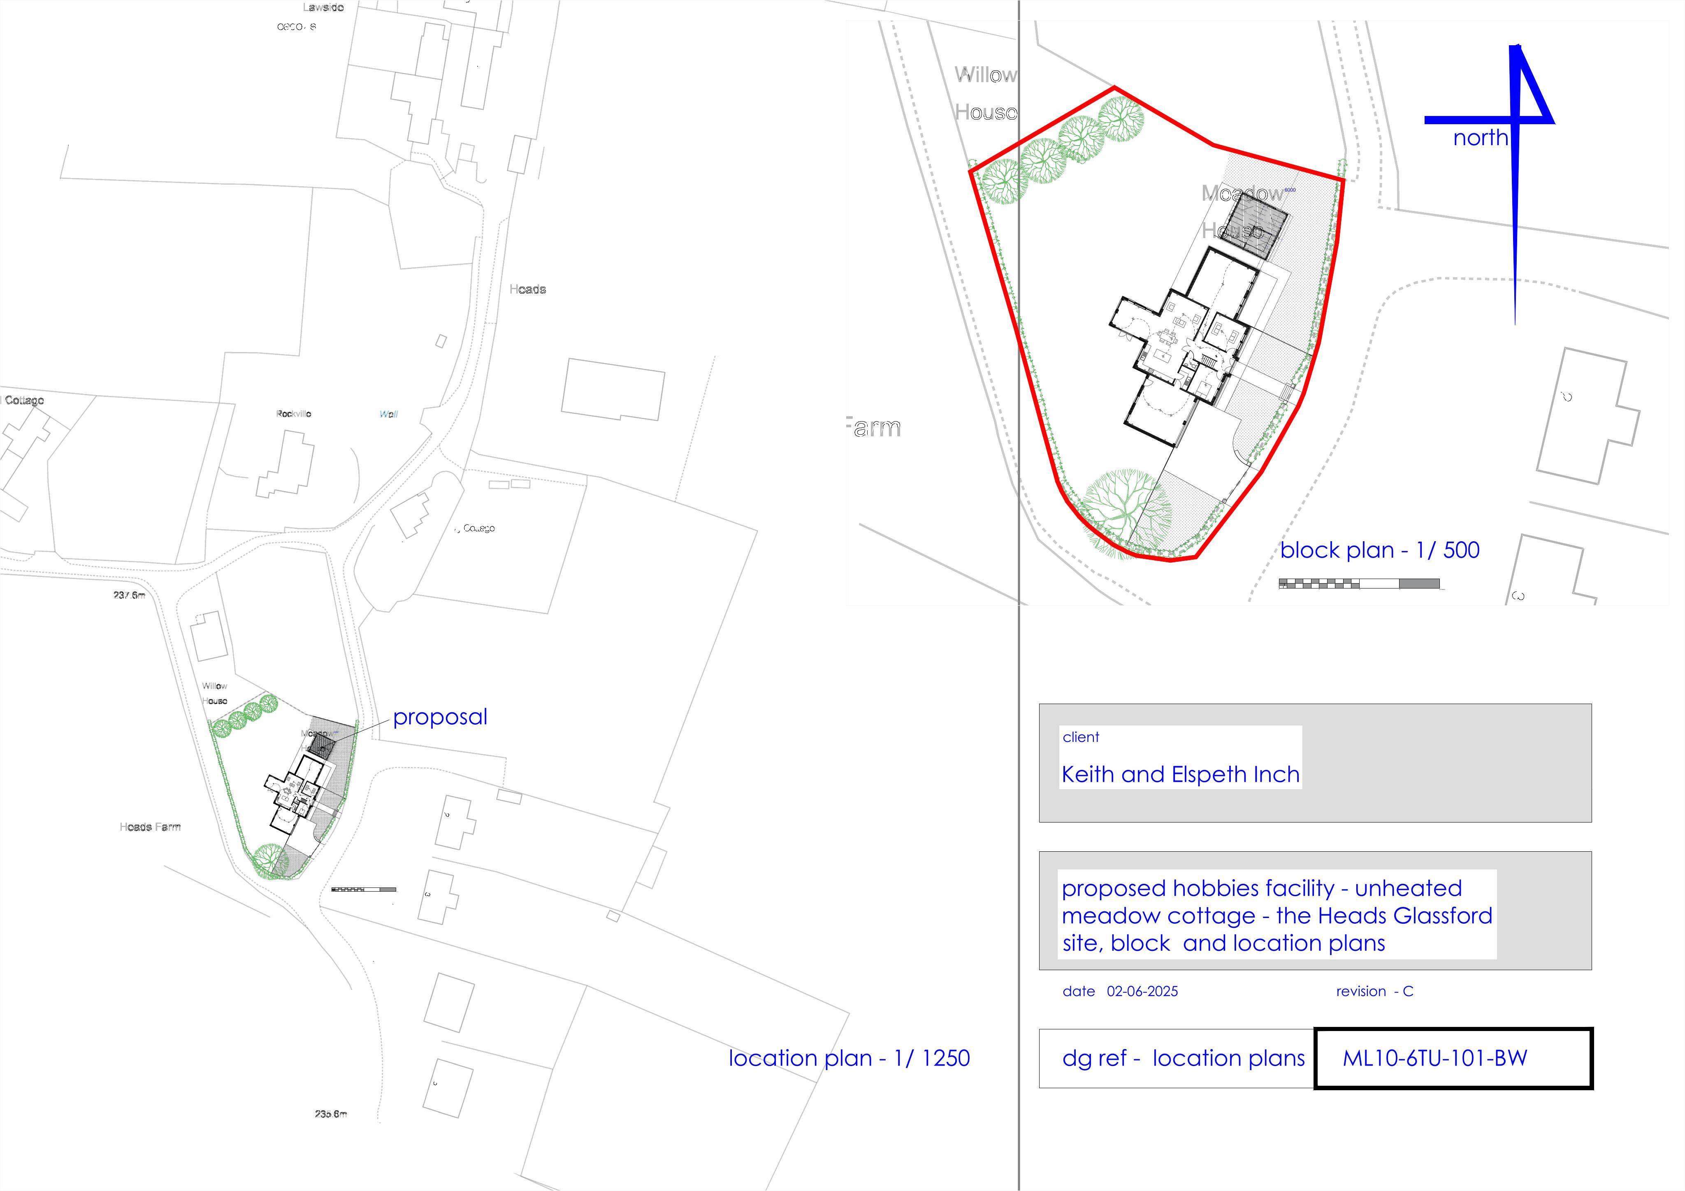Click the 'Hoads Farm' label on location plan
The width and height of the screenshot is (1685, 1191).
click(x=150, y=827)
